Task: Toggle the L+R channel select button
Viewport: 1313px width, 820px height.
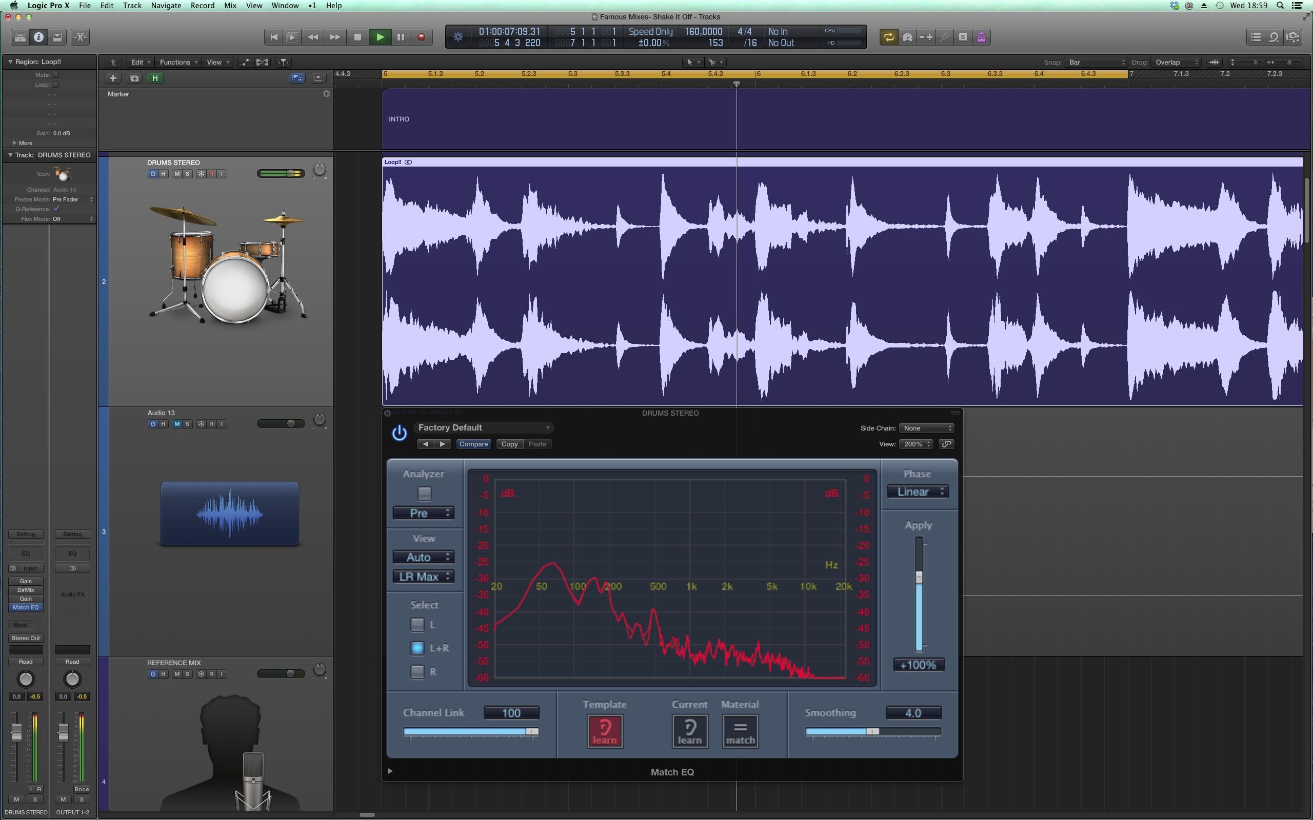Action: (417, 648)
